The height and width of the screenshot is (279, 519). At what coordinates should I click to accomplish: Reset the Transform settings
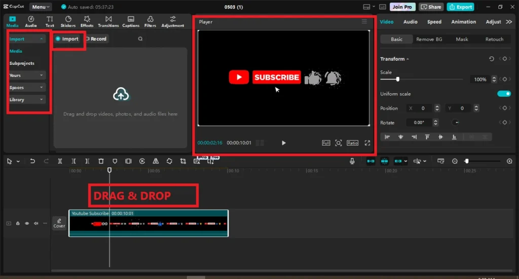[492, 59]
